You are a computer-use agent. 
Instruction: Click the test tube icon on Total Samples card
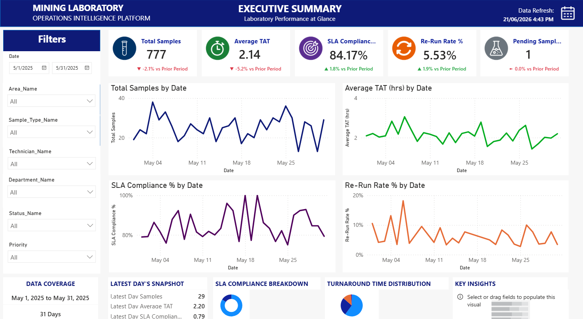(x=124, y=49)
